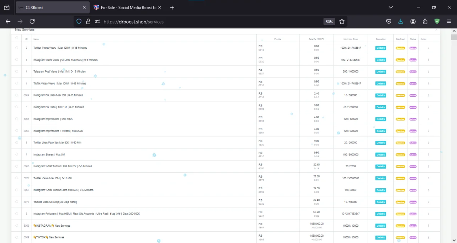457x243 pixels.
Task: Open Details for Instagram Bot Likes 1M
Action: pyautogui.click(x=381, y=107)
